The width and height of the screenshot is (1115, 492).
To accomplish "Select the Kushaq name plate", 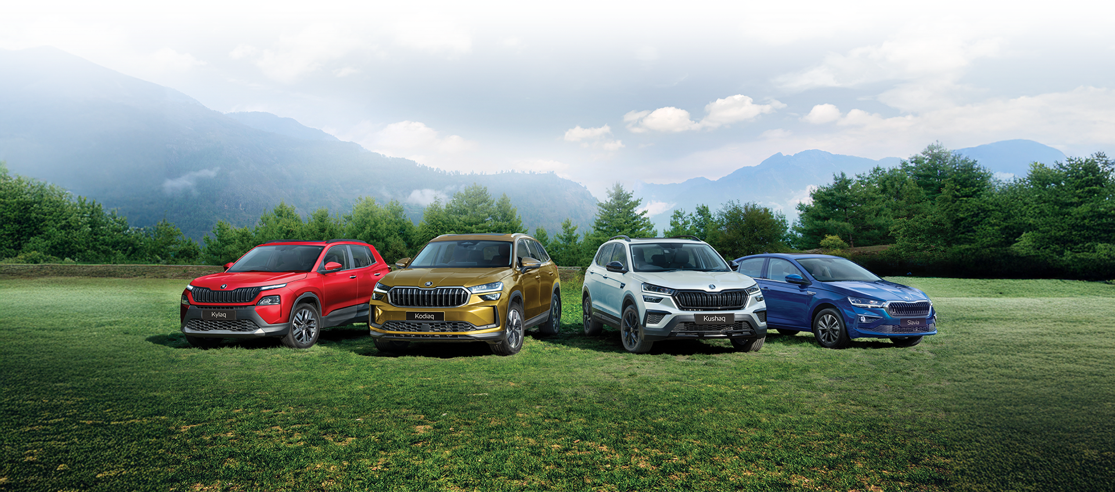I will click(x=714, y=319).
